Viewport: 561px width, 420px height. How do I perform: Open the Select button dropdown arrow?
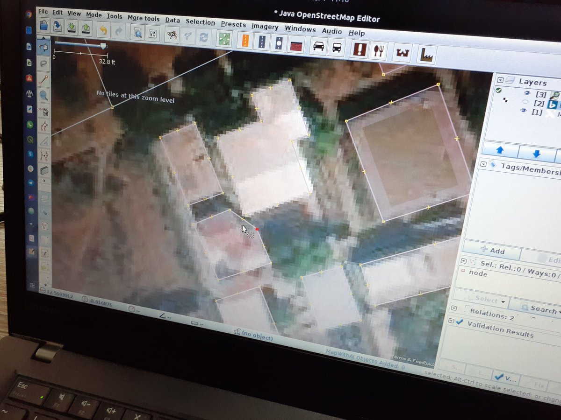click(x=503, y=302)
